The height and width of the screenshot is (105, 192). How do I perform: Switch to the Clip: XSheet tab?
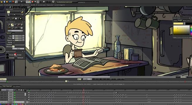point(16,87)
